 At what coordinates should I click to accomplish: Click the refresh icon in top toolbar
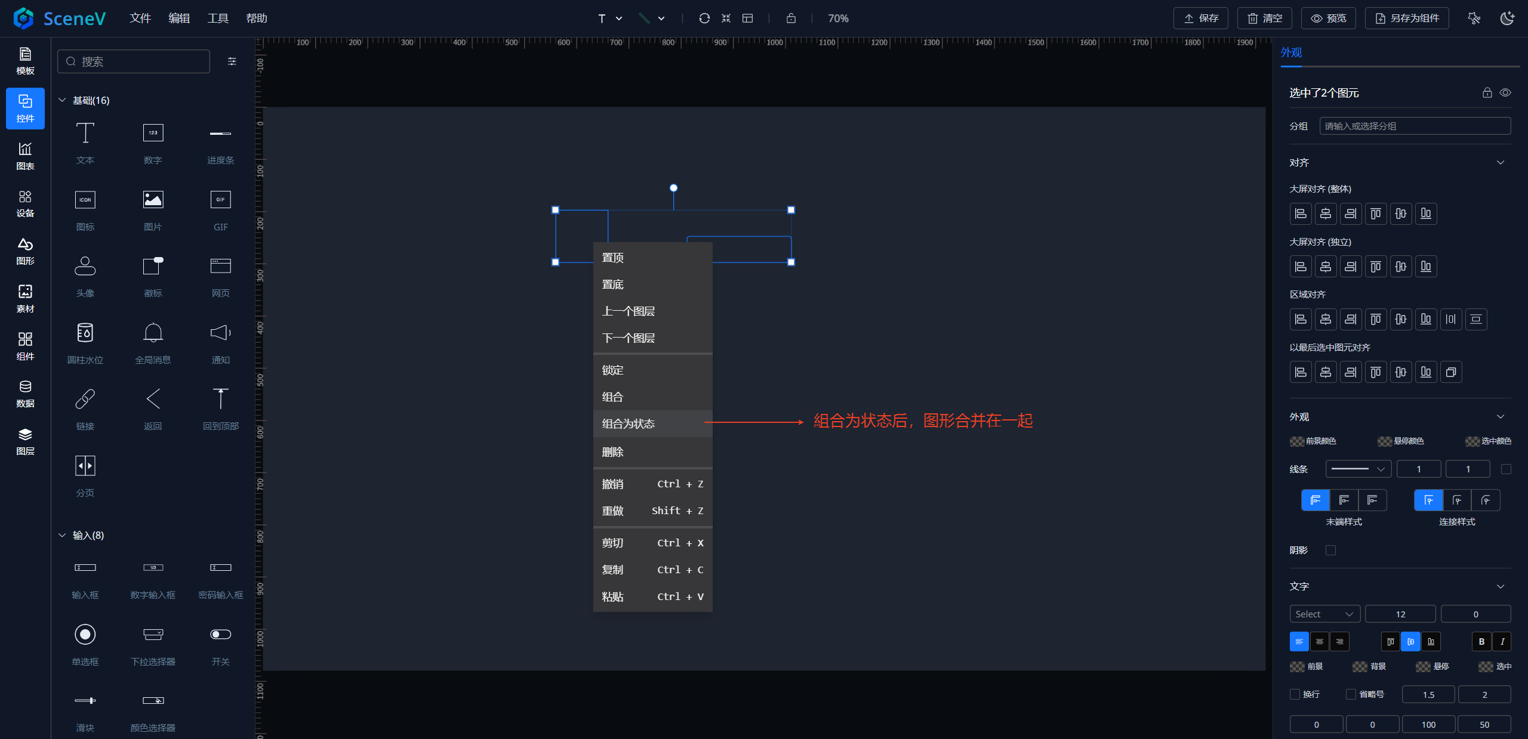pyautogui.click(x=704, y=18)
